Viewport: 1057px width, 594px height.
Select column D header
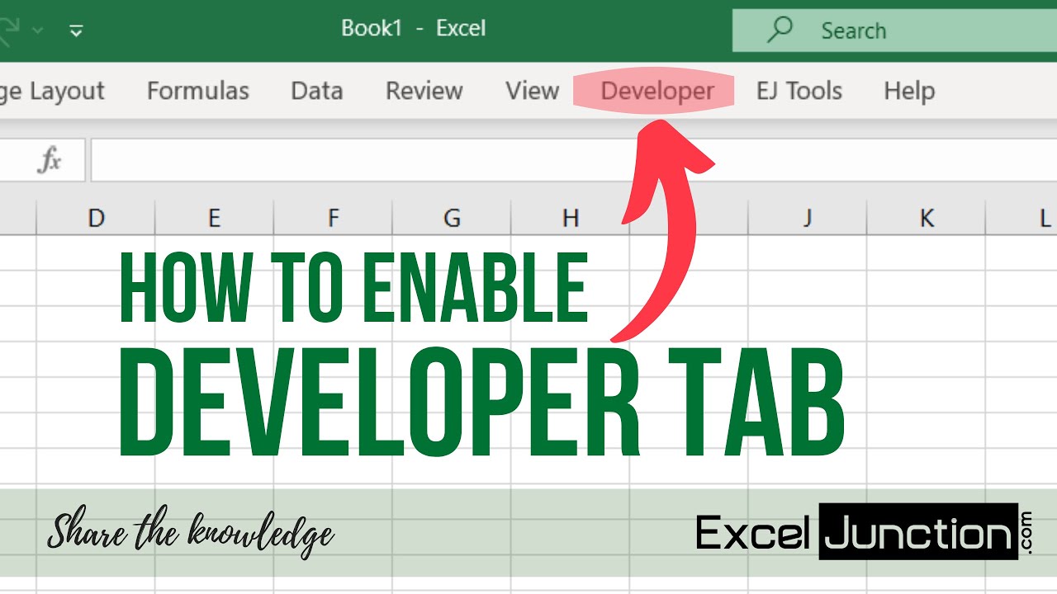pos(96,218)
